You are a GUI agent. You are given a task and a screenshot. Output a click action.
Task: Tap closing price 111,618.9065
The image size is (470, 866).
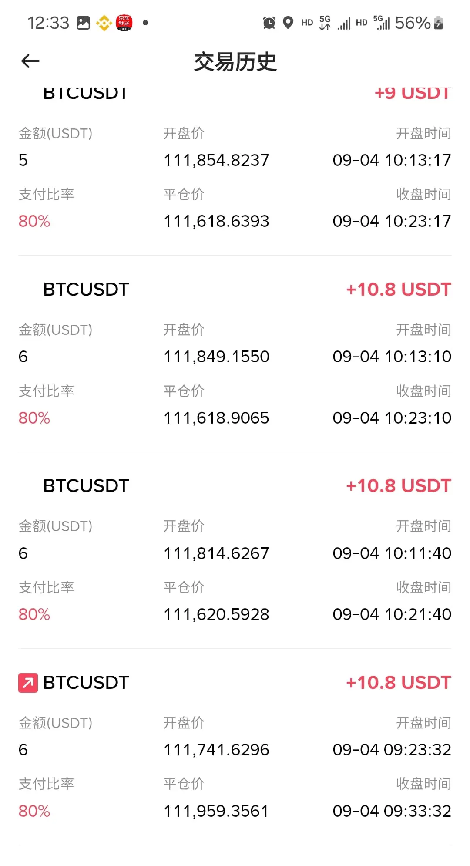point(216,418)
